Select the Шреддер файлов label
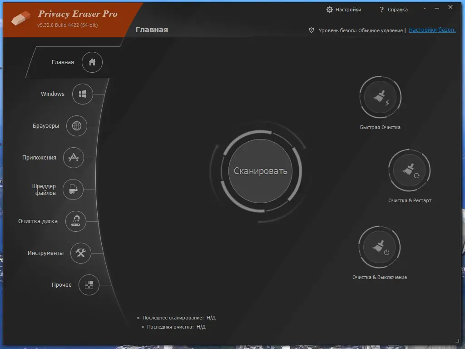465x349 pixels. [x=44, y=189]
